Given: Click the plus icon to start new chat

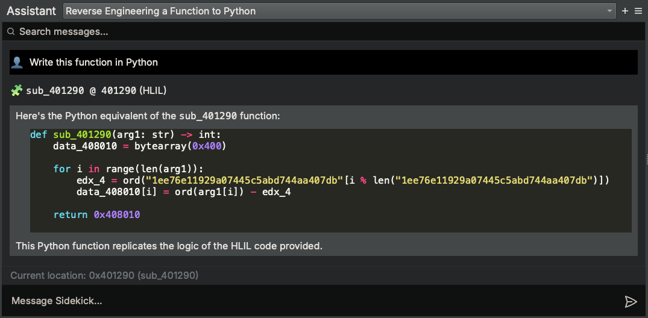Looking at the screenshot, I should (x=625, y=11).
